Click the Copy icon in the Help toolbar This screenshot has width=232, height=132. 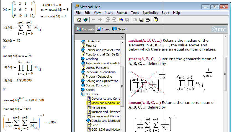135,20
